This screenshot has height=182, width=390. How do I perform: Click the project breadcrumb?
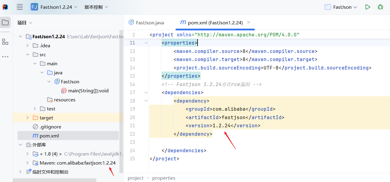[136, 178]
